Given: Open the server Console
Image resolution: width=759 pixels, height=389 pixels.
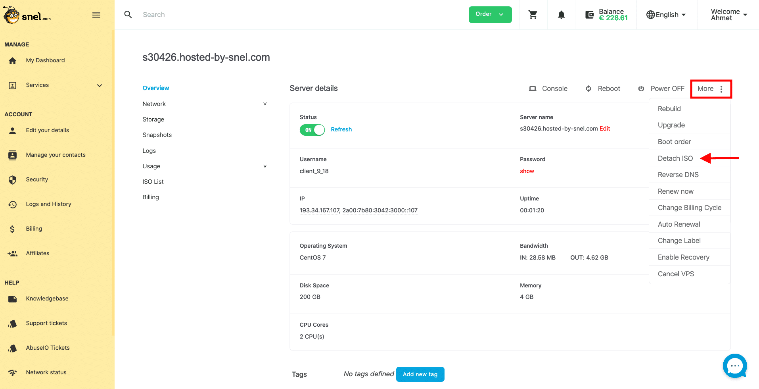Looking at the screenshot, I should pyautogui.click(x=548, y=89).
